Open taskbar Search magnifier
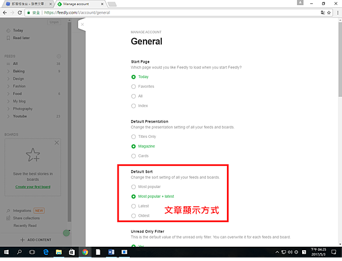The height and width of the screenshot is (261, 342). pos(19,252)
